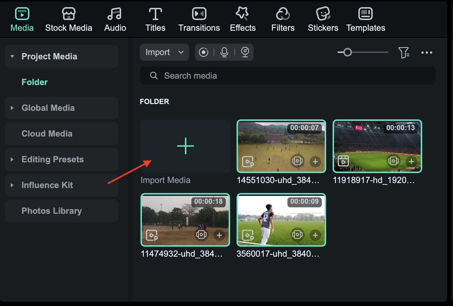Open the Stock Media tab
The image size is (453, 306).
pos(69,20)
